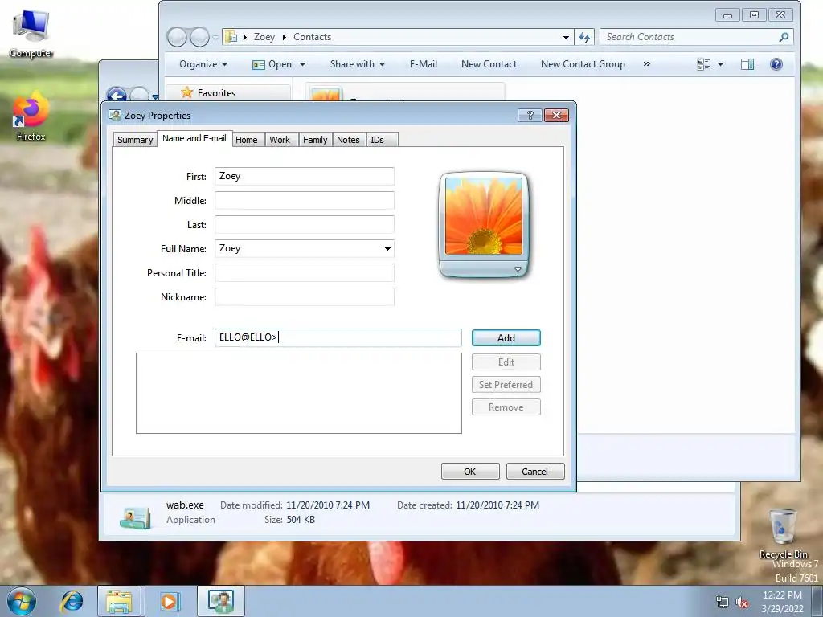823x617 pixels.
Task: Click the E-mail input field
Action: (338, 338)
